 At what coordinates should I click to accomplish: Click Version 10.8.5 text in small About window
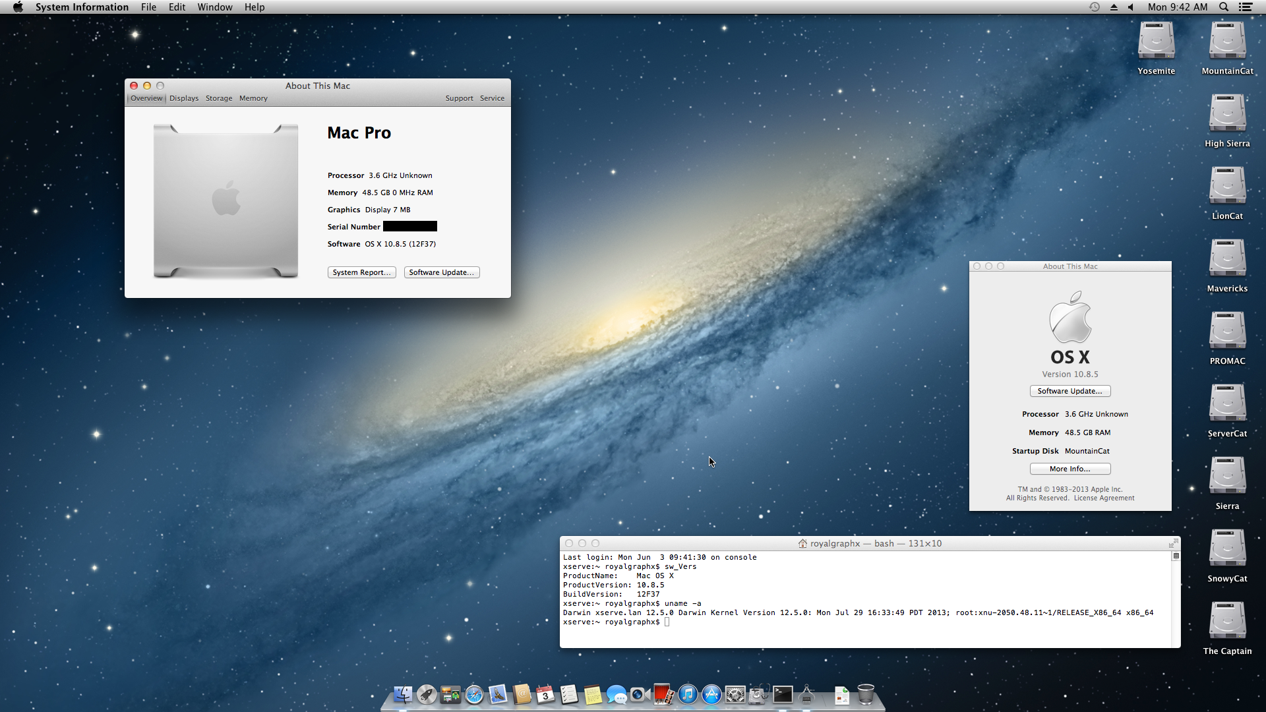(1070, 374)
